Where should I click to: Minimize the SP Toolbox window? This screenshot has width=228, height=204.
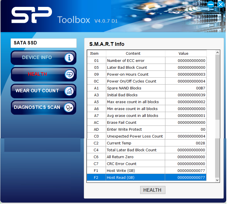(210, 5)
